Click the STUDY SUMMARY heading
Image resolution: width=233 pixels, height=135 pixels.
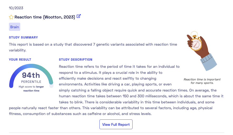(x=23, y=37)
